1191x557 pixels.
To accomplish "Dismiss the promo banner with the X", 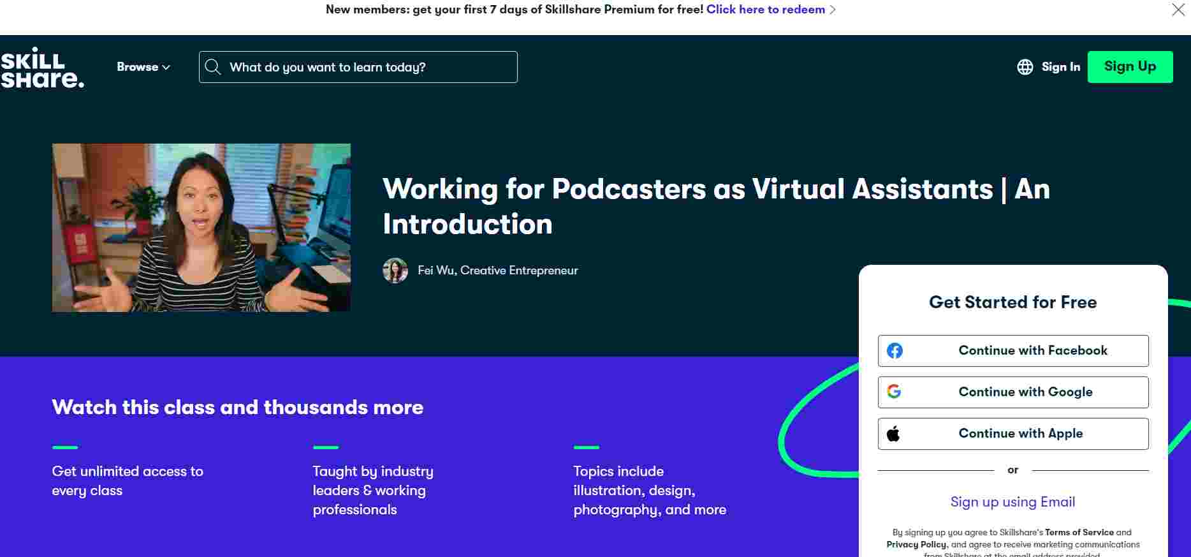I will [x=1178, y=10].
